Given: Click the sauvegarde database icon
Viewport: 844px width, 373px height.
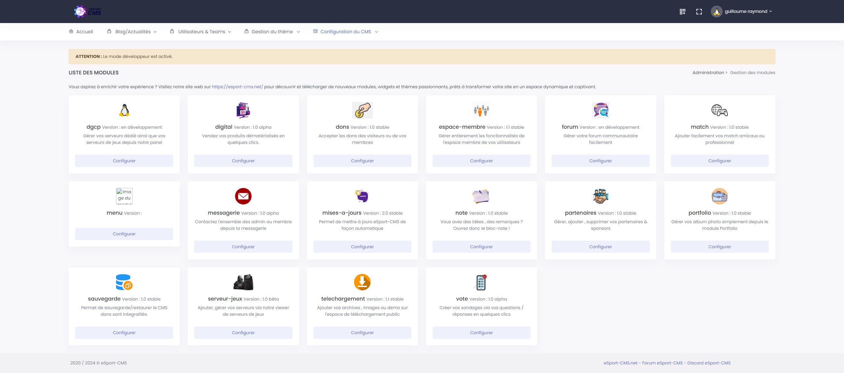Looking at the screenshot, I should (x=124, y=282).
